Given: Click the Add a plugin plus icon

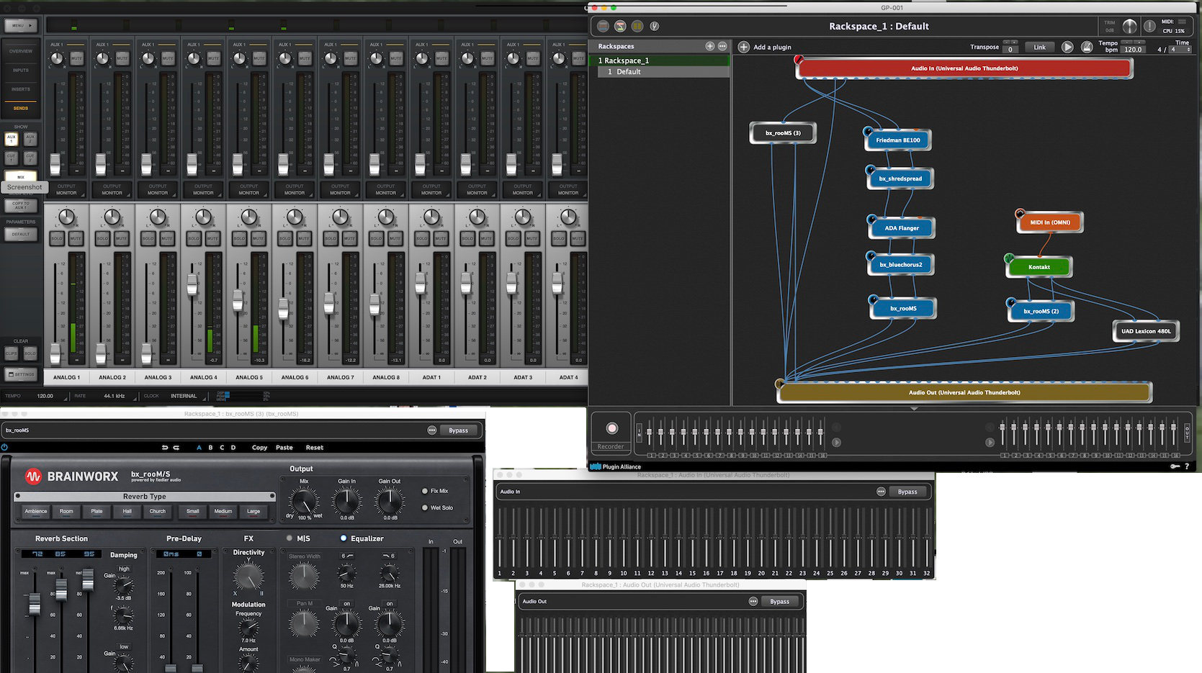Looking at the screenshot, I should [x=744, y=48].
